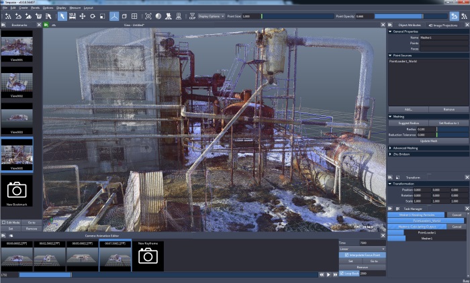Click the highlighted mesh visibility icon
Image resolution: width=470 pixels, height=283 pixels.
pyautogui.click(x=454, y=16)
